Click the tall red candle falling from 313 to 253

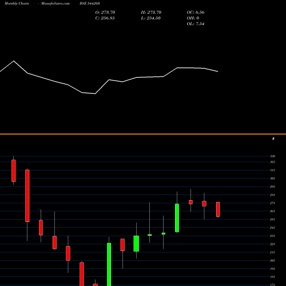click(x=27, y=196)
